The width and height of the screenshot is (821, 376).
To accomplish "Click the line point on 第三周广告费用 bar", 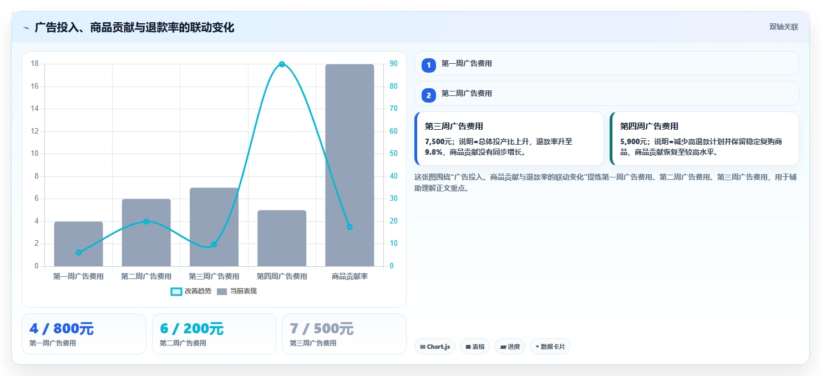I will (214, 245).
